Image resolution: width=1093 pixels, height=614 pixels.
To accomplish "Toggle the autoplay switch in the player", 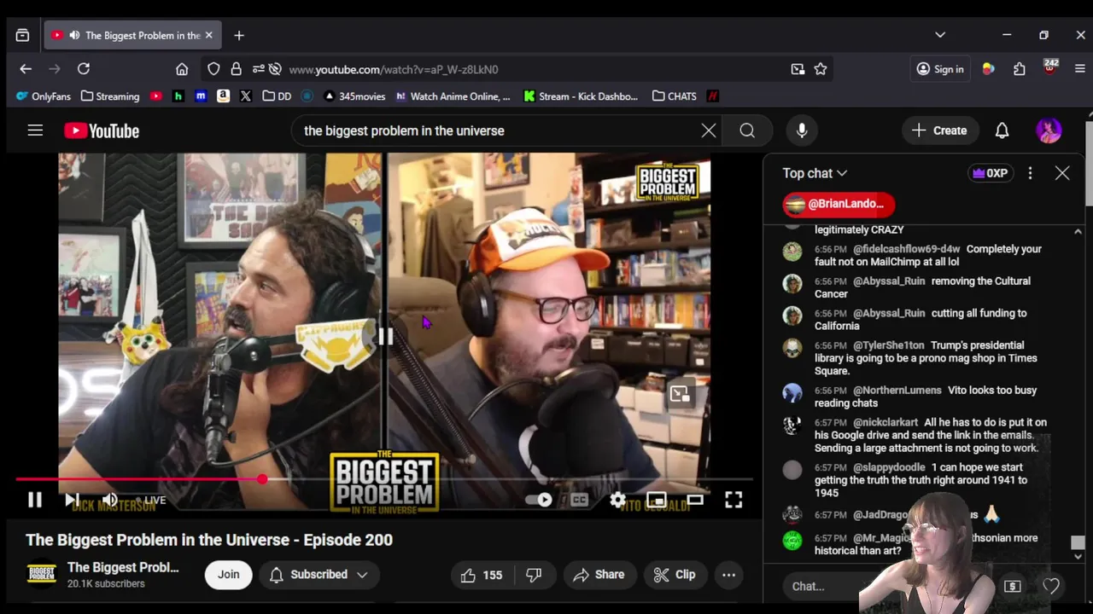I will pyautogui.click(x=540, y=501).
